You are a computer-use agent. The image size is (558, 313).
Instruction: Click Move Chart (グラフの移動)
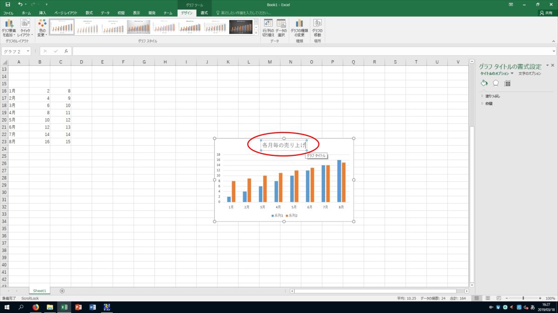point(318,28)
